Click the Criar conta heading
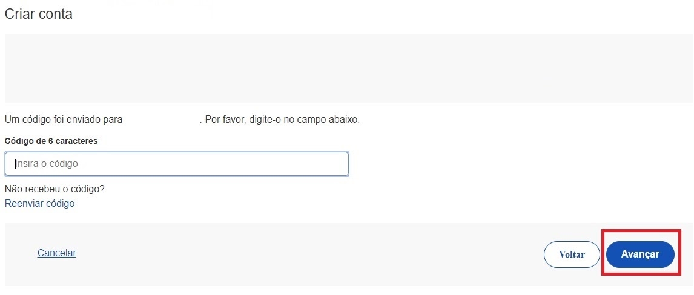The width and height of the screenshot is (694, 295). [39, 15]
